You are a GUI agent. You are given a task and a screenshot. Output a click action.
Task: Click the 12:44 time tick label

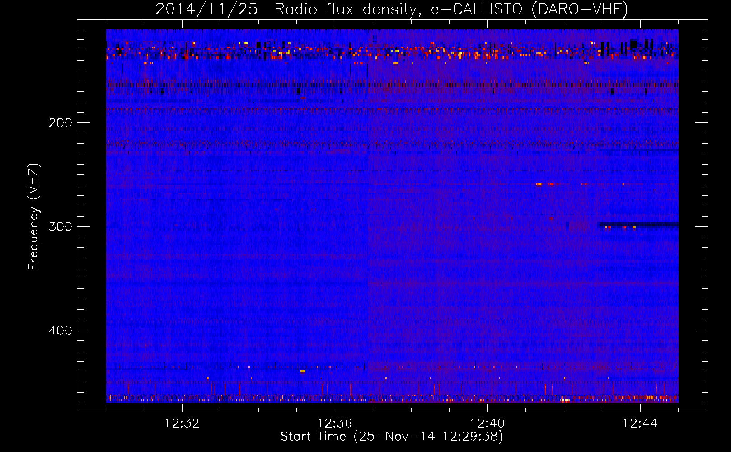click(x=640, y=424)
